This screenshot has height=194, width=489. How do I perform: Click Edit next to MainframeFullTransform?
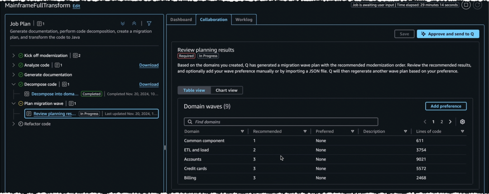click(x=77, y=6)
